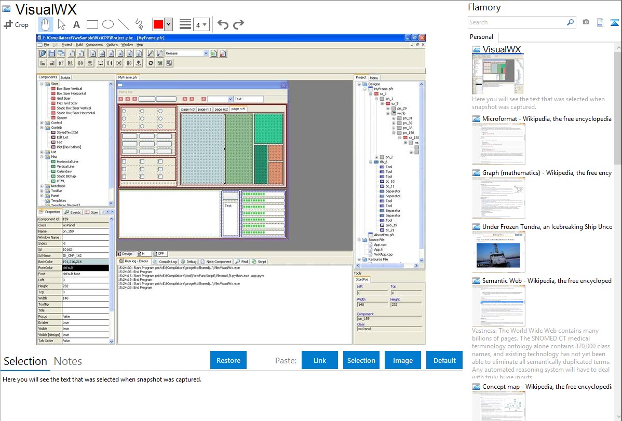Screen dimensions: 622x421
Task: Expand the ToolBar node in the Components tree
Action: click(x=42, y=191)
